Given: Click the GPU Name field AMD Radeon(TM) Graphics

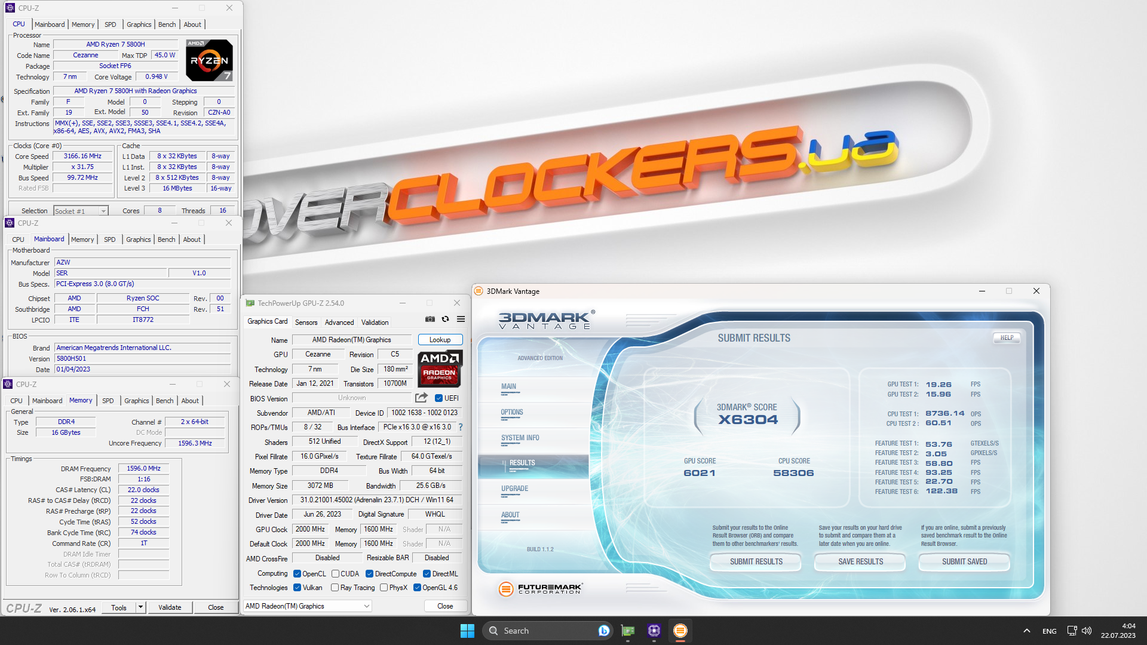Looking at the screenshot, I should (352, 340).
